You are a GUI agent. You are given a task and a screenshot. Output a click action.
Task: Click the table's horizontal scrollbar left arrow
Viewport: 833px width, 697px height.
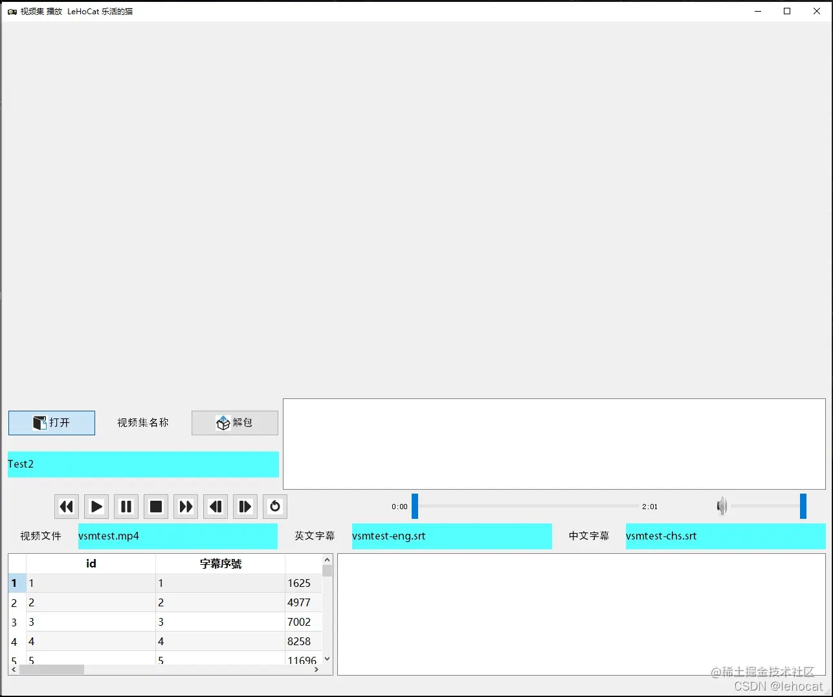coord(14,670)
